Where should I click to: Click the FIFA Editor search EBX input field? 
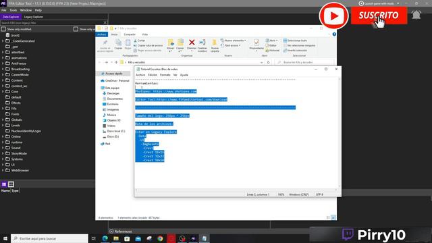[x=52, y=23]
